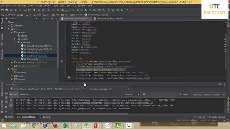Click InsertEmployeeActivity in project tree
Screen dimensions: 230x129
click(x=37, y=56)
